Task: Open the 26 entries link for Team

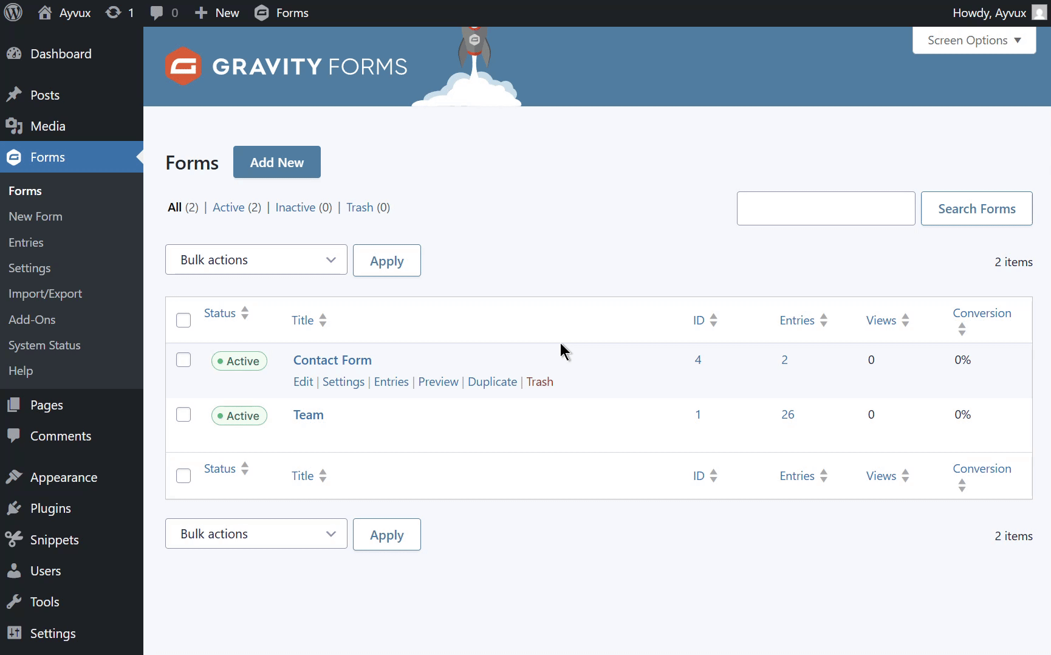Action: pos(788,414)
